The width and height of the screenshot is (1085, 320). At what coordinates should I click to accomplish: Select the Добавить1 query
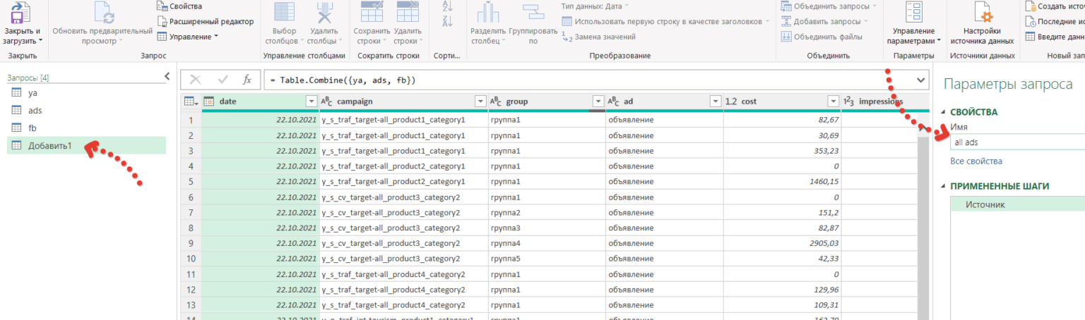(x=49, y=145)
